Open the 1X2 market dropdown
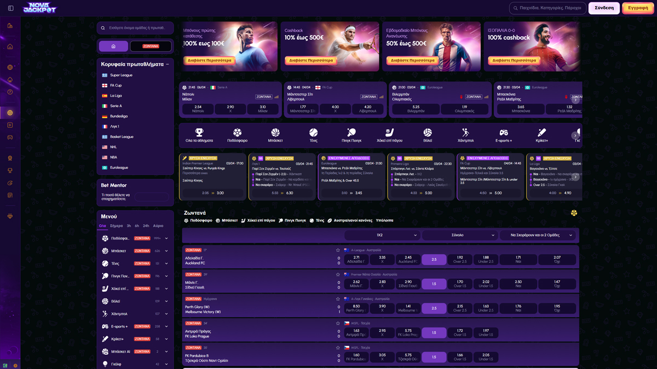 [x=381, y=235]
